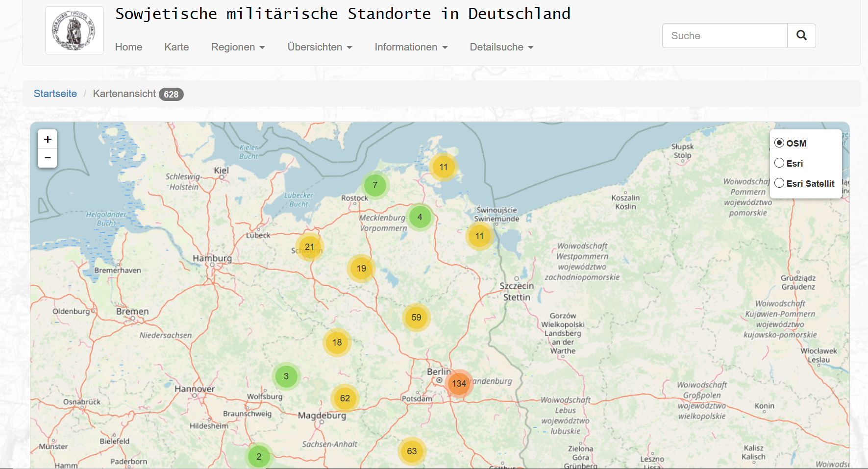Screen dimensions: 868x469
Task: Open the 62 cluster near Magdeburg
Action: (x=345, y=398)
